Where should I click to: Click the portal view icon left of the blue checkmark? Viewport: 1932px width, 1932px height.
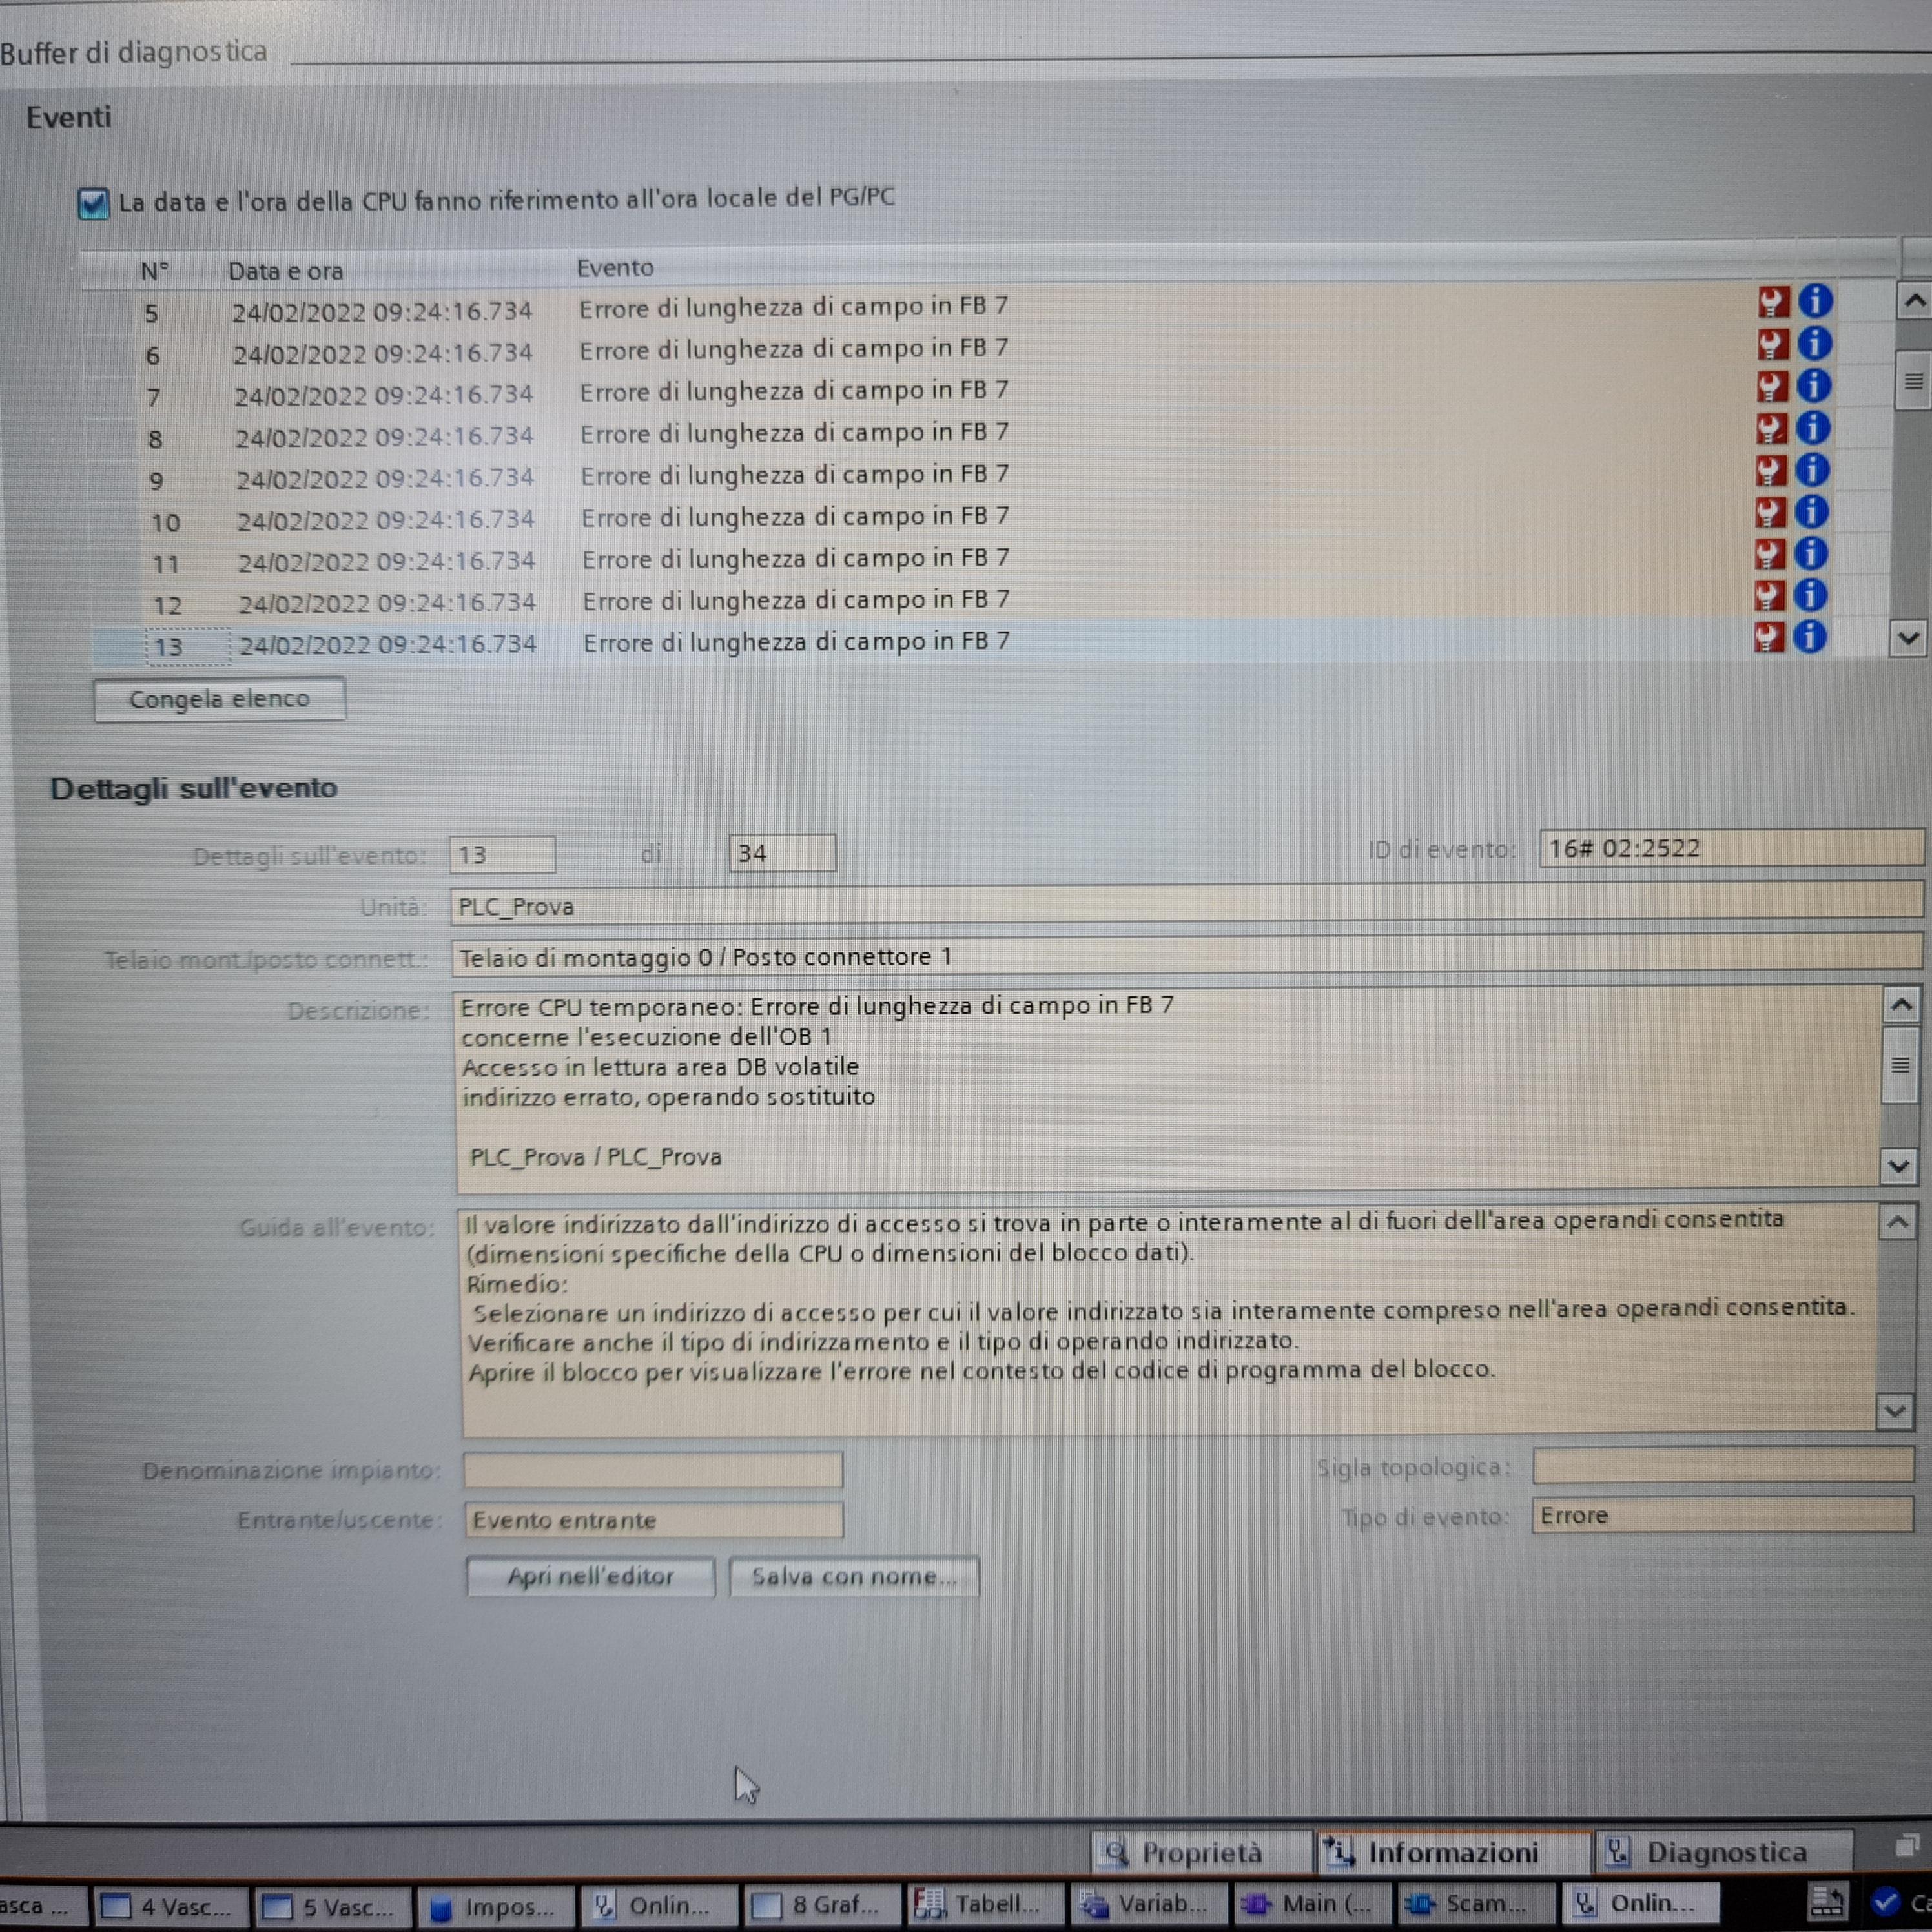[x=1827, y=1902]
